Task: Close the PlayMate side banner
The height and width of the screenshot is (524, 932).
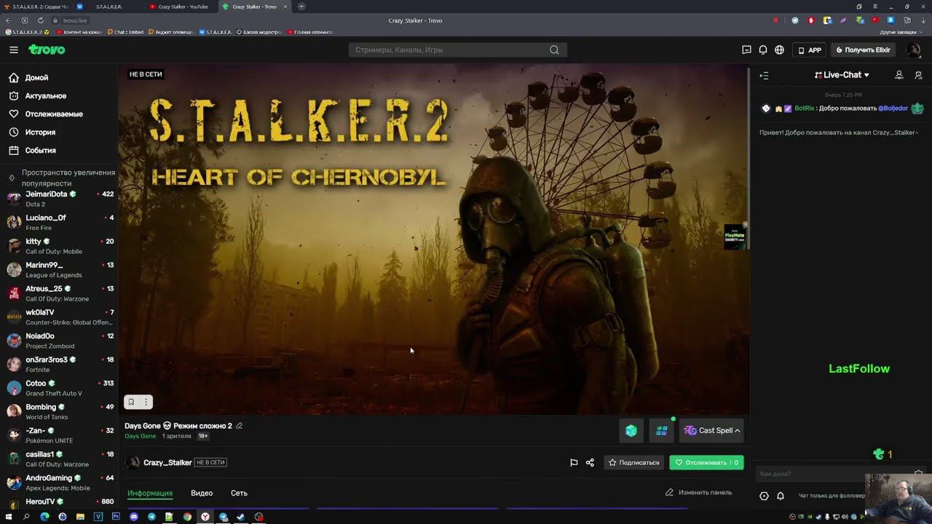Action: 745,224
